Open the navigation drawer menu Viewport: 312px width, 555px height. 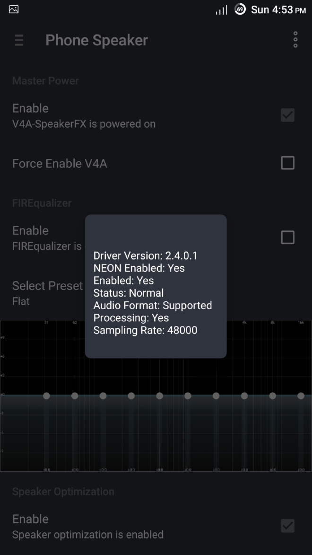(18, 40)
